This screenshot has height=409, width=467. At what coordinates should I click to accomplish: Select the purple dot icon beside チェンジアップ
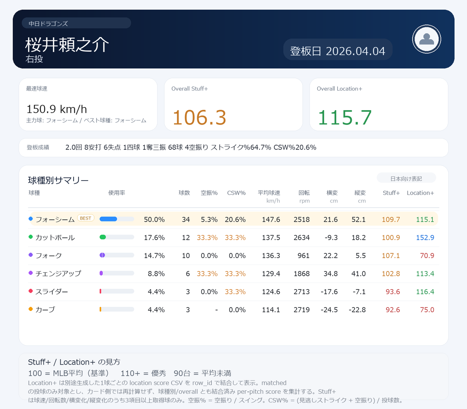click(x=30, y=273)
